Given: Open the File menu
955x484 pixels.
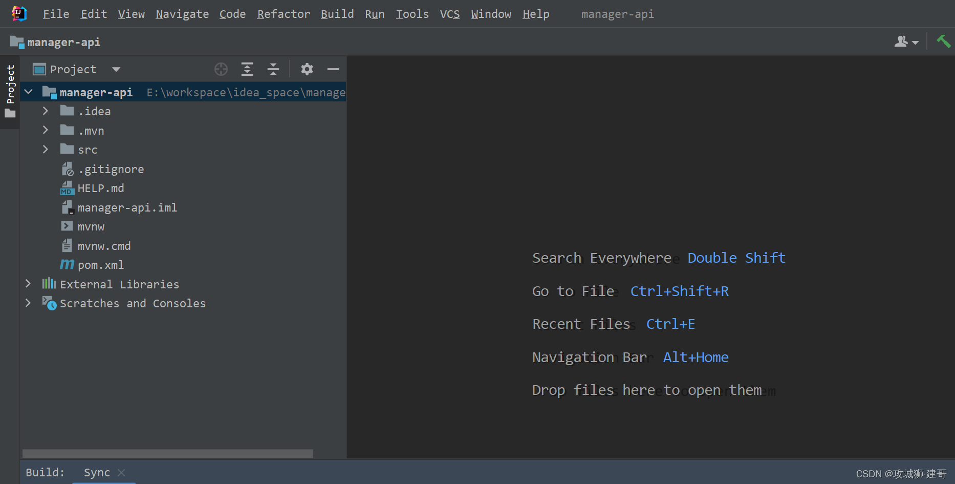Looking at the screenshot, I should pos(56,14).
